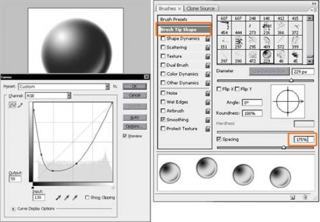Select the pencil draw-curve tool
The width and height of the screenshot is (320, 222).
[x=20, y=105]
